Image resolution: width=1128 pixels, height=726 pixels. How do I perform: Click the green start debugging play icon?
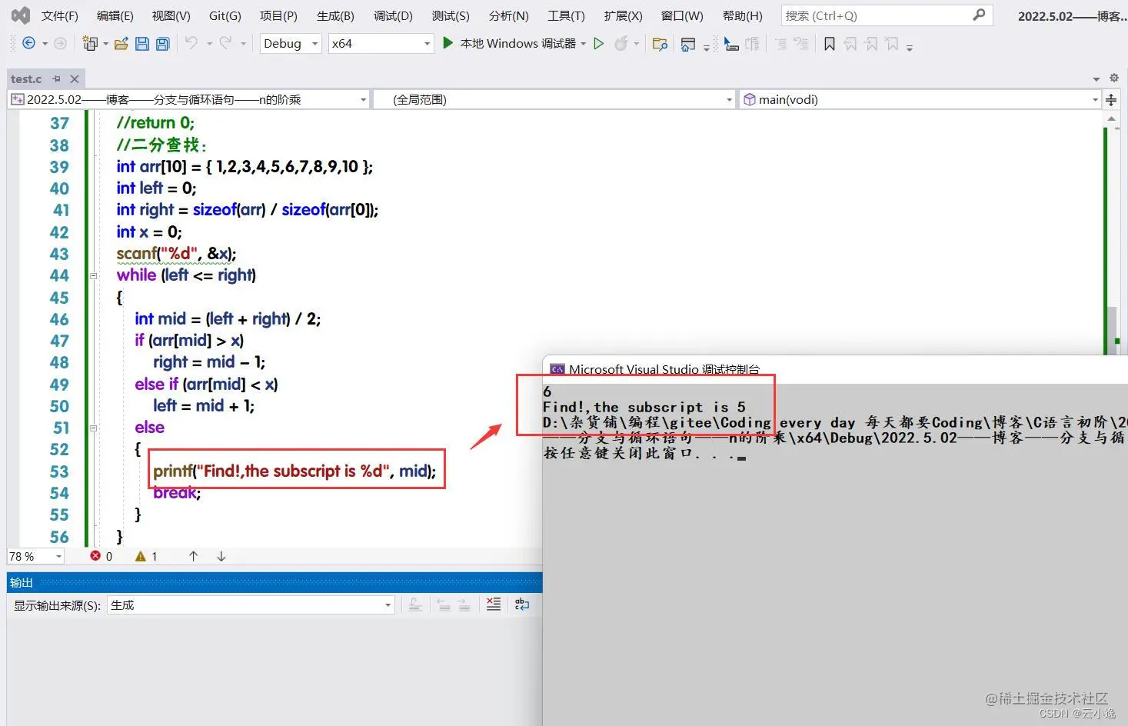pos(448,43)
